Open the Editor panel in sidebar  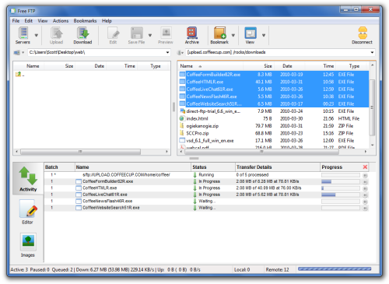coord(27,212)
